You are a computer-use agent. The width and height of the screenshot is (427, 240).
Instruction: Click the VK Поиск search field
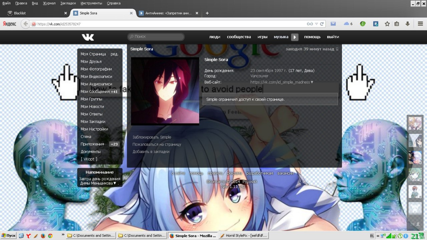(x=156, y=37)
